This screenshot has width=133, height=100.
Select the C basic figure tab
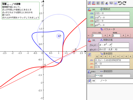[x=122, y=57]
